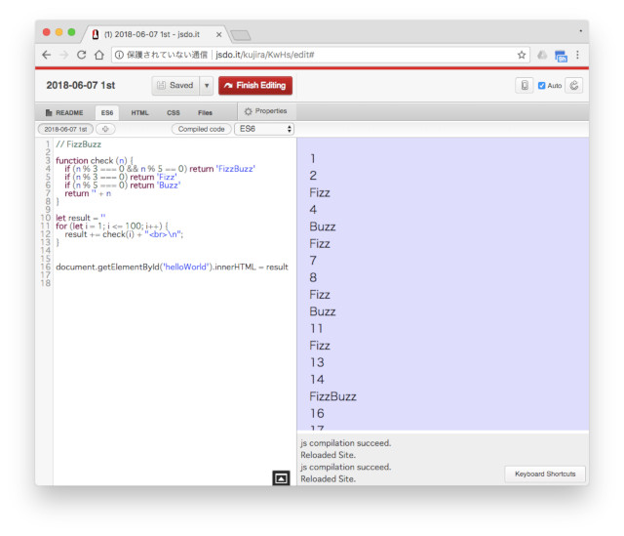
Task: Click the expand editor icon at bottom
Action: tap(281, 477)
